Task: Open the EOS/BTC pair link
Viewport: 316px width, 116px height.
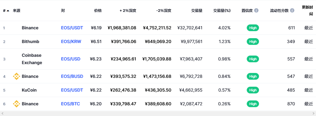Action: click(70, 104)
